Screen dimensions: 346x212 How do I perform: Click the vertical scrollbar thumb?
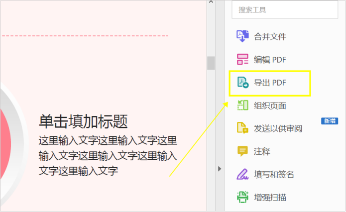click(x=211, y=63)
